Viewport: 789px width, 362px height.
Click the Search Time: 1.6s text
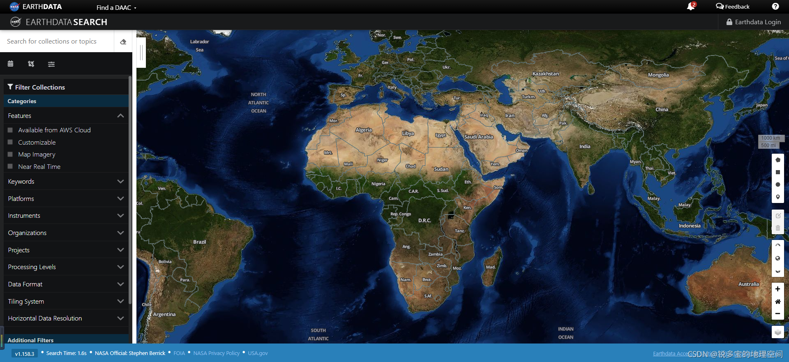click(66, 353)
